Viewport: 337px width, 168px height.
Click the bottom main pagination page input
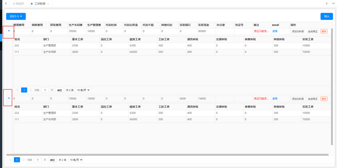coord(38,160)
